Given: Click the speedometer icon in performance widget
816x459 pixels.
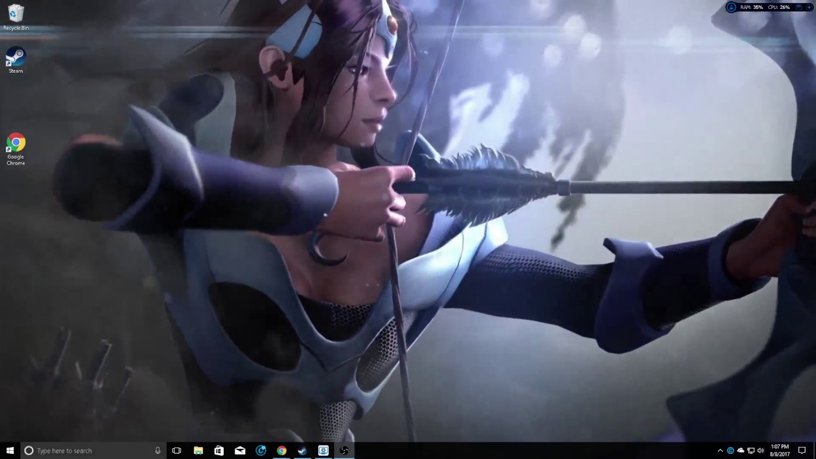Looking at the screenshot, I should 799,7.
